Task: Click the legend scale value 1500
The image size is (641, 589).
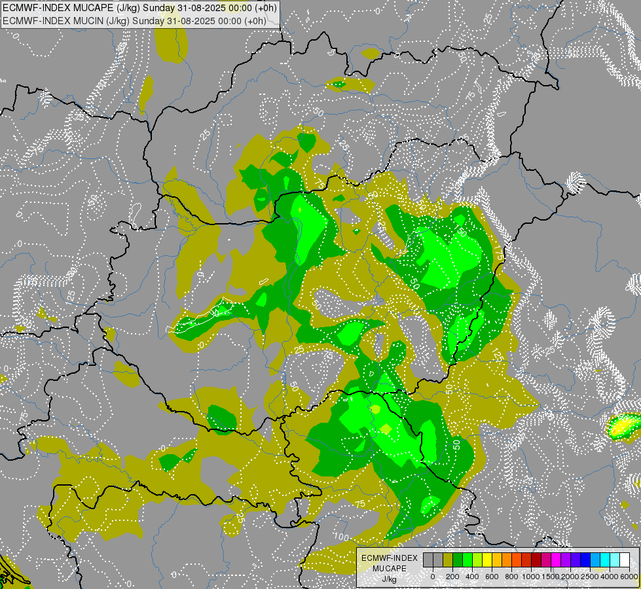Action: tap(551, 577)
